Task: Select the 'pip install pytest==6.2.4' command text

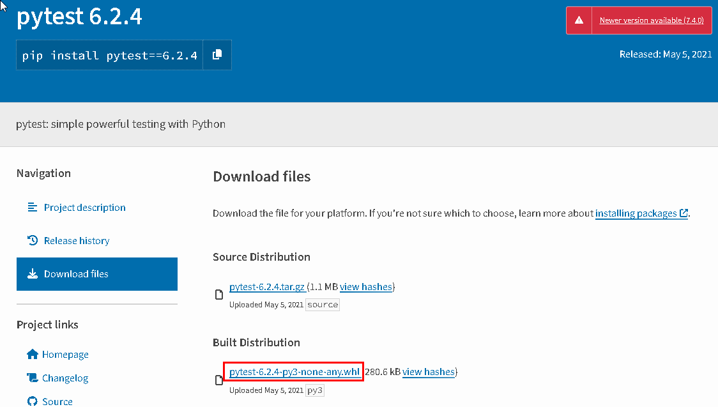Action: tap(110, 56)
